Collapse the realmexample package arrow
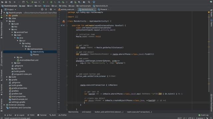Image resolution: width=213 pixels, height=119 pixels. 26,49
